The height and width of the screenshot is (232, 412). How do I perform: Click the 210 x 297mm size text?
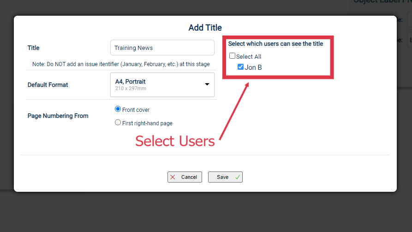(x=131, y=88)
